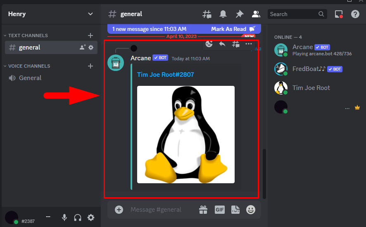This screenshot has width=366, height=227.
Task: Create a new text channel plus icon
Action: point(90,35)
